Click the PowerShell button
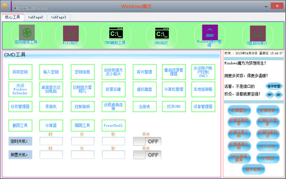The height and width of the screenshot is (179, 286). tap(114, 126)
